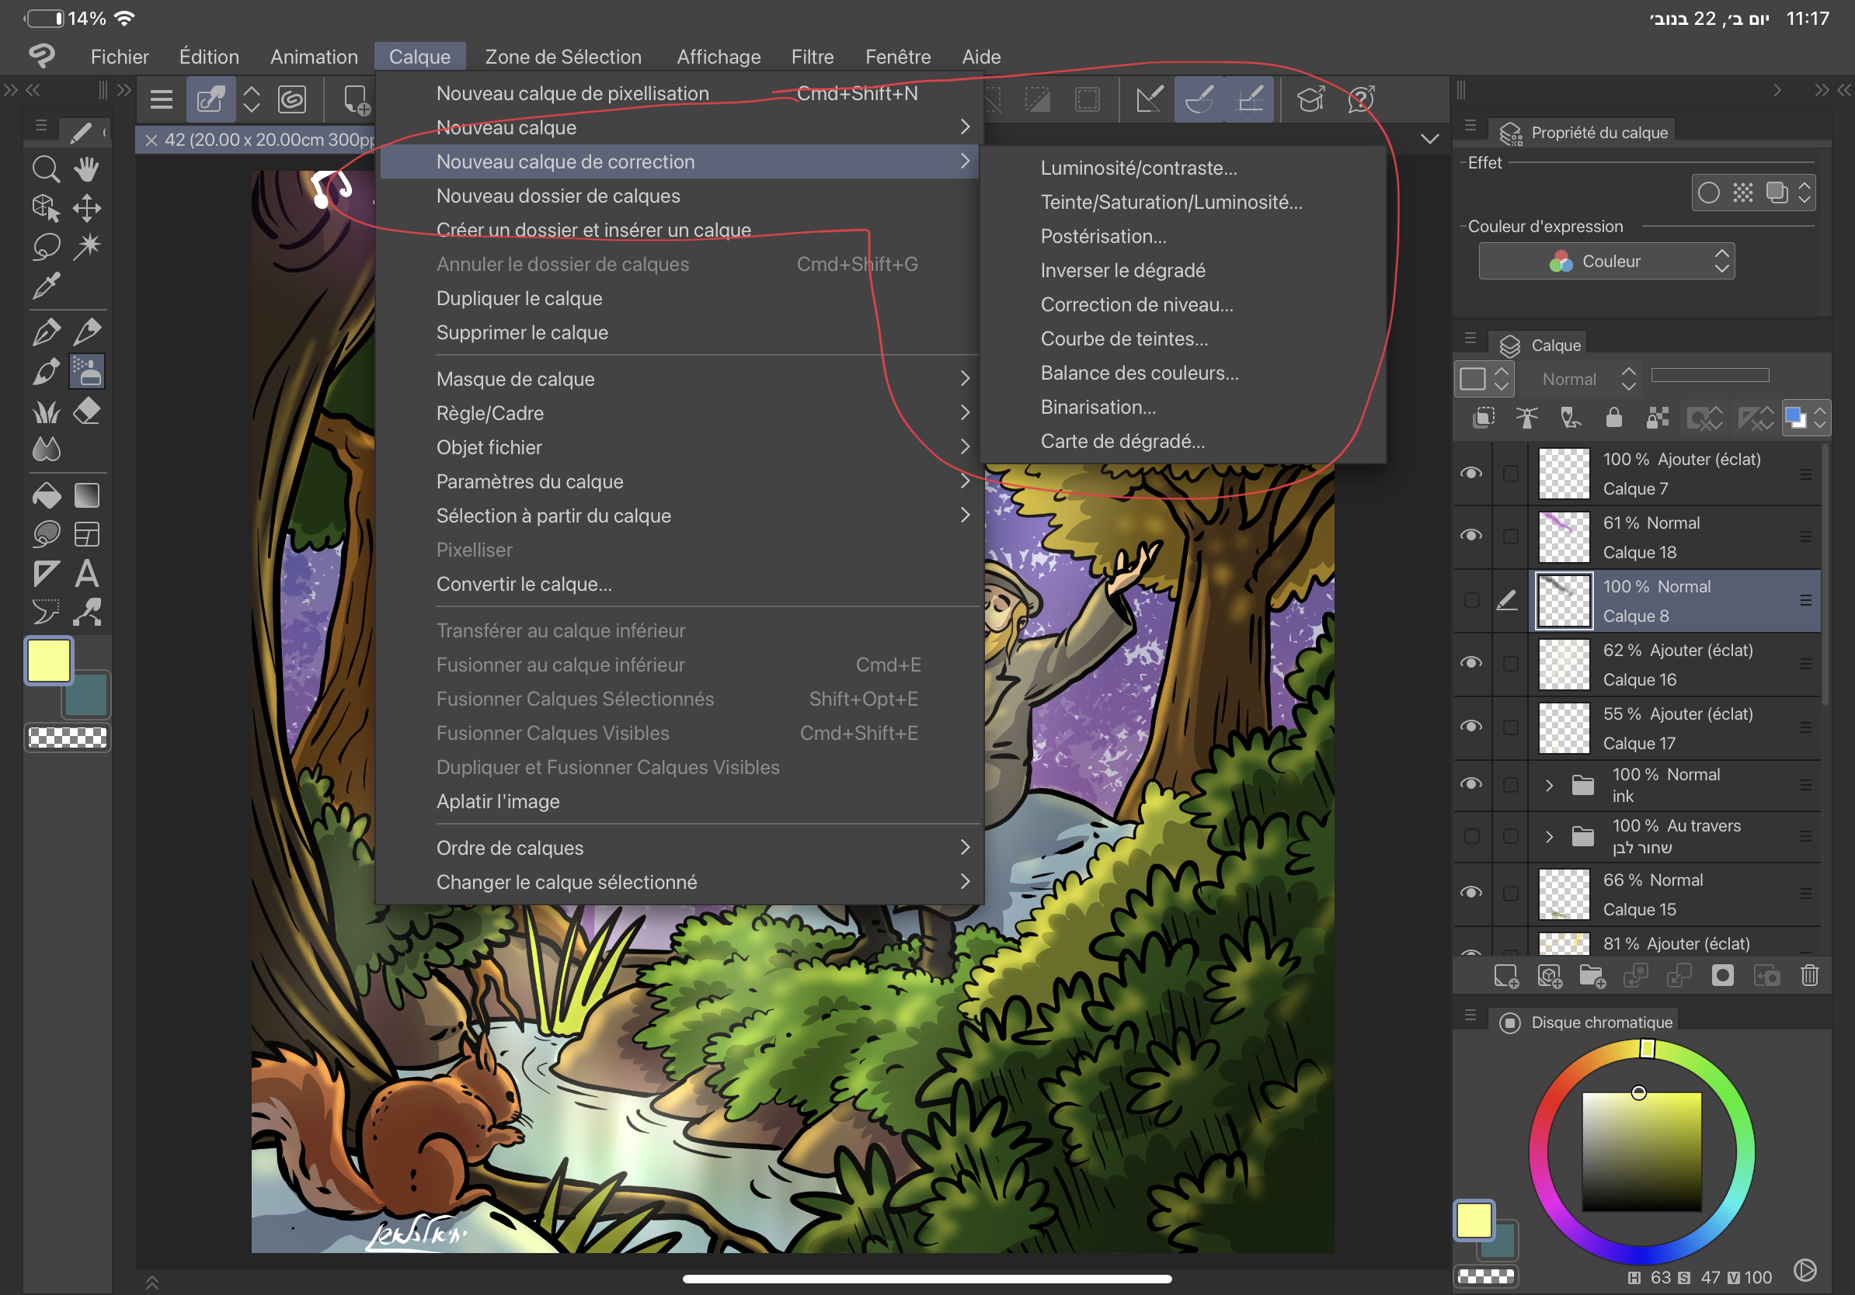This screenshot has width=1855, height=1295.
Task: Click the yellow foreground color swatch
Action: point(48,661)
